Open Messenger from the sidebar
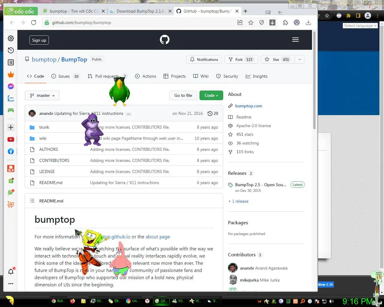The image size is (384, 307). 11,86
